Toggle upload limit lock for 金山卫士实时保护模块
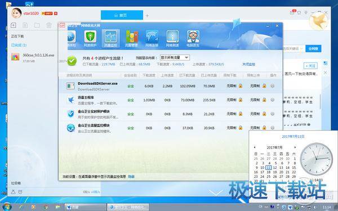Image resolution: width=338 pixels, height=211 pixels. pyautogui.click(x=264, y=114)
